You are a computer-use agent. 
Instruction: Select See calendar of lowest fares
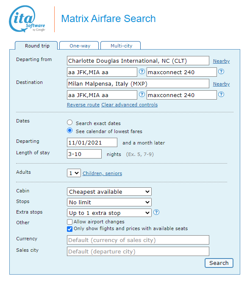(x=69, y=131)
